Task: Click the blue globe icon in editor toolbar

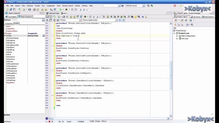Action: pos(143,17)
